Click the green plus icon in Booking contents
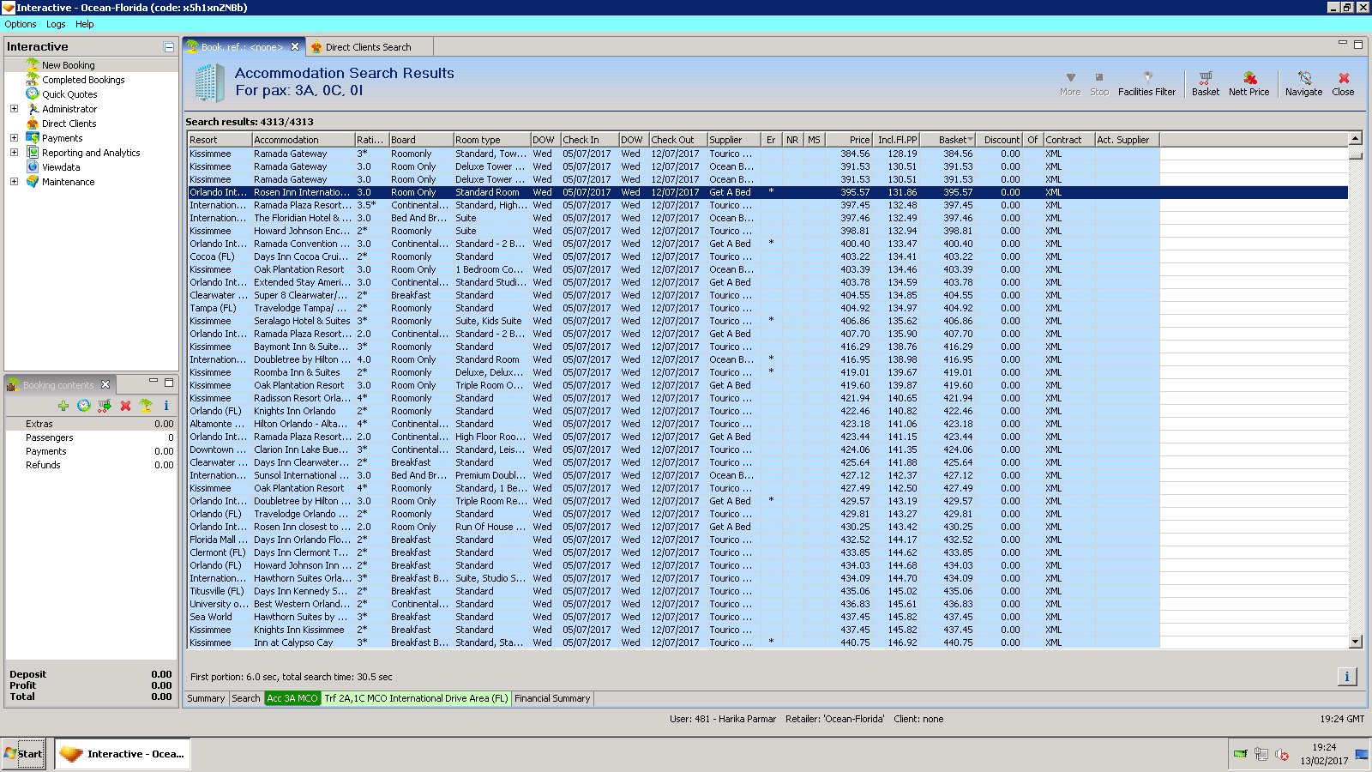 pyautogui.click(x=63, y=406)
